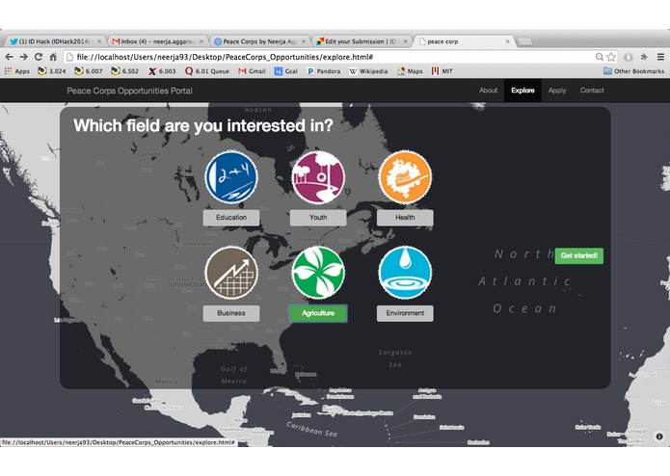Click the Education chalkboard icon
Viewport: 670px width, 476px height.
(x=231, y=177)
